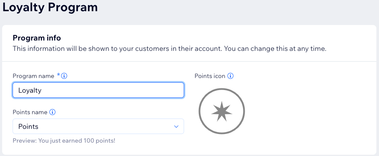Click the 'Program info' section heading
Screen dimensions: 379x156
click(37, 38)
